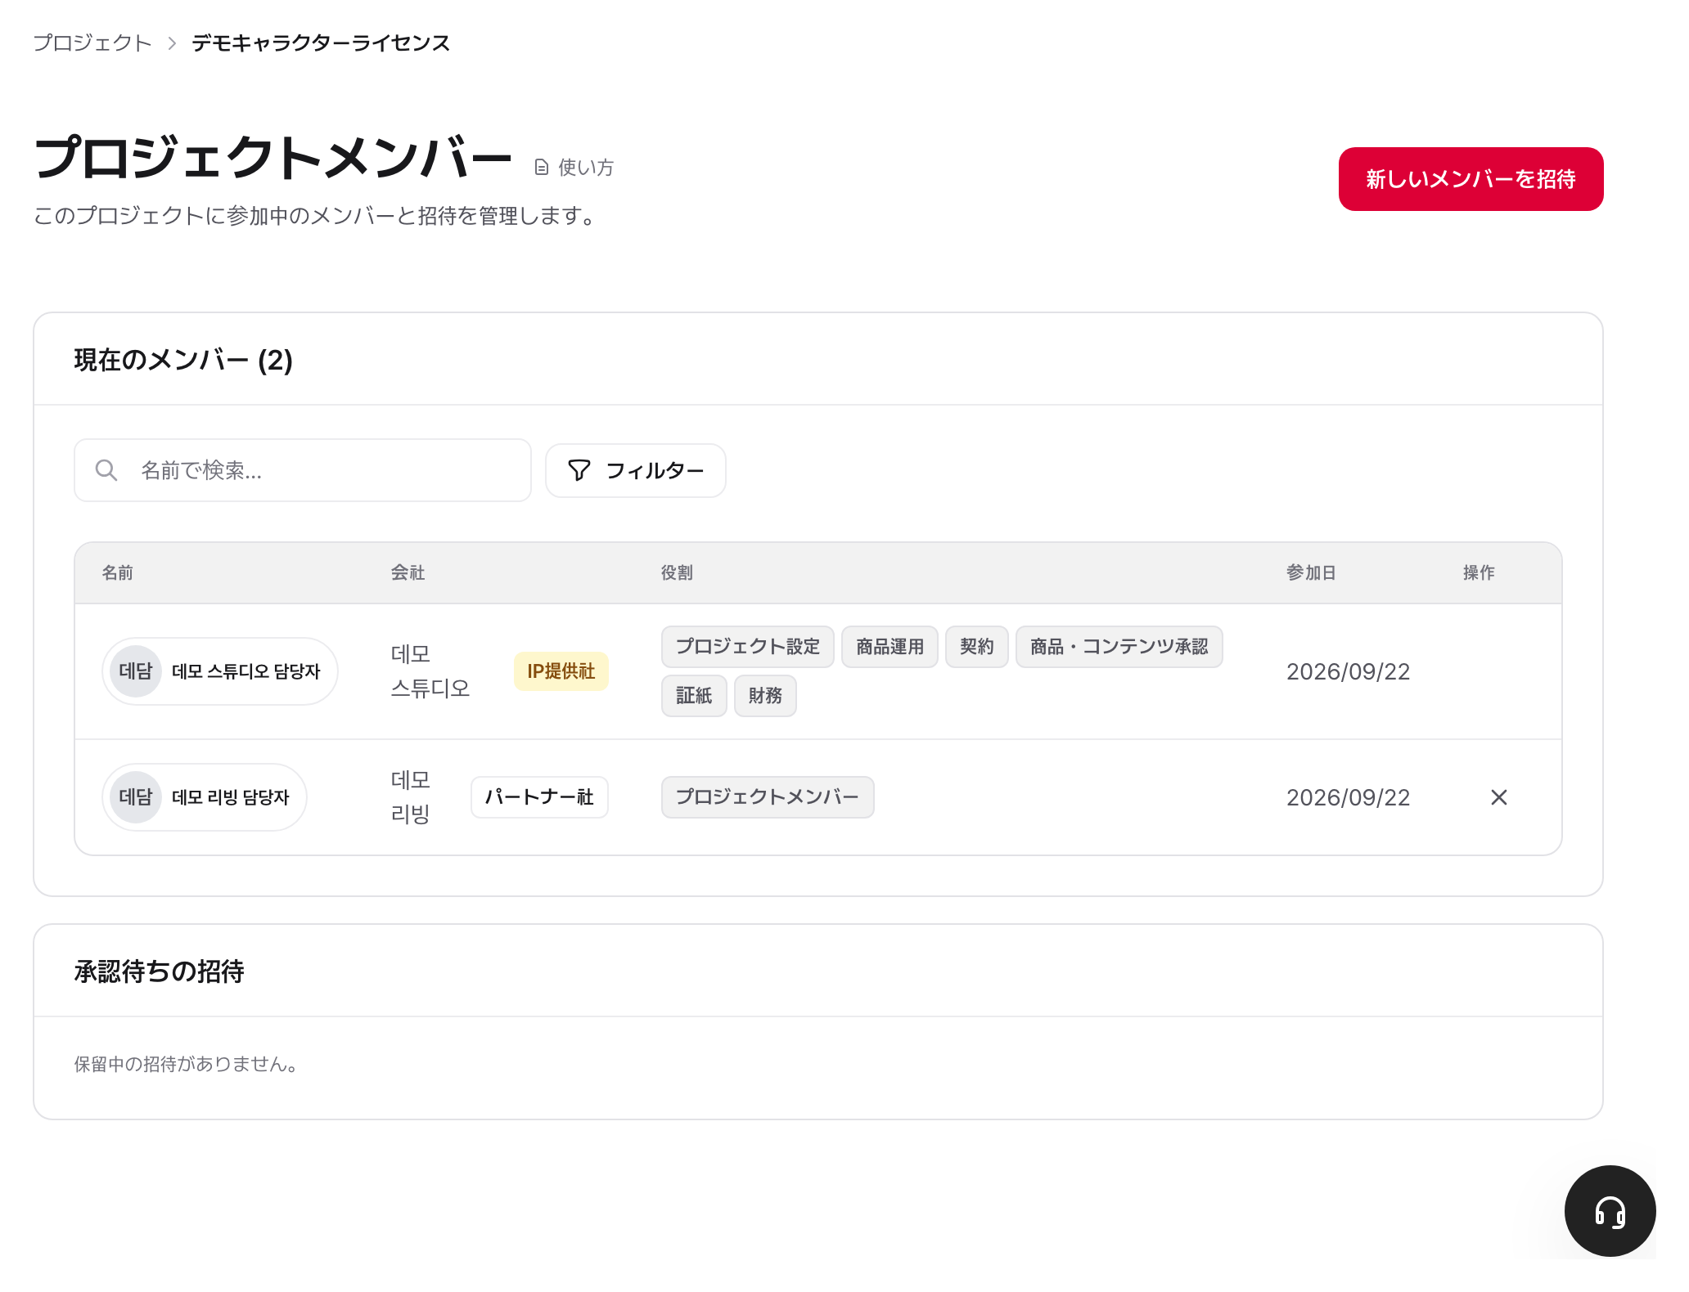The image size is (1689, 1292).
Task: Click the 名前 column header
Action: click(118, 572)
